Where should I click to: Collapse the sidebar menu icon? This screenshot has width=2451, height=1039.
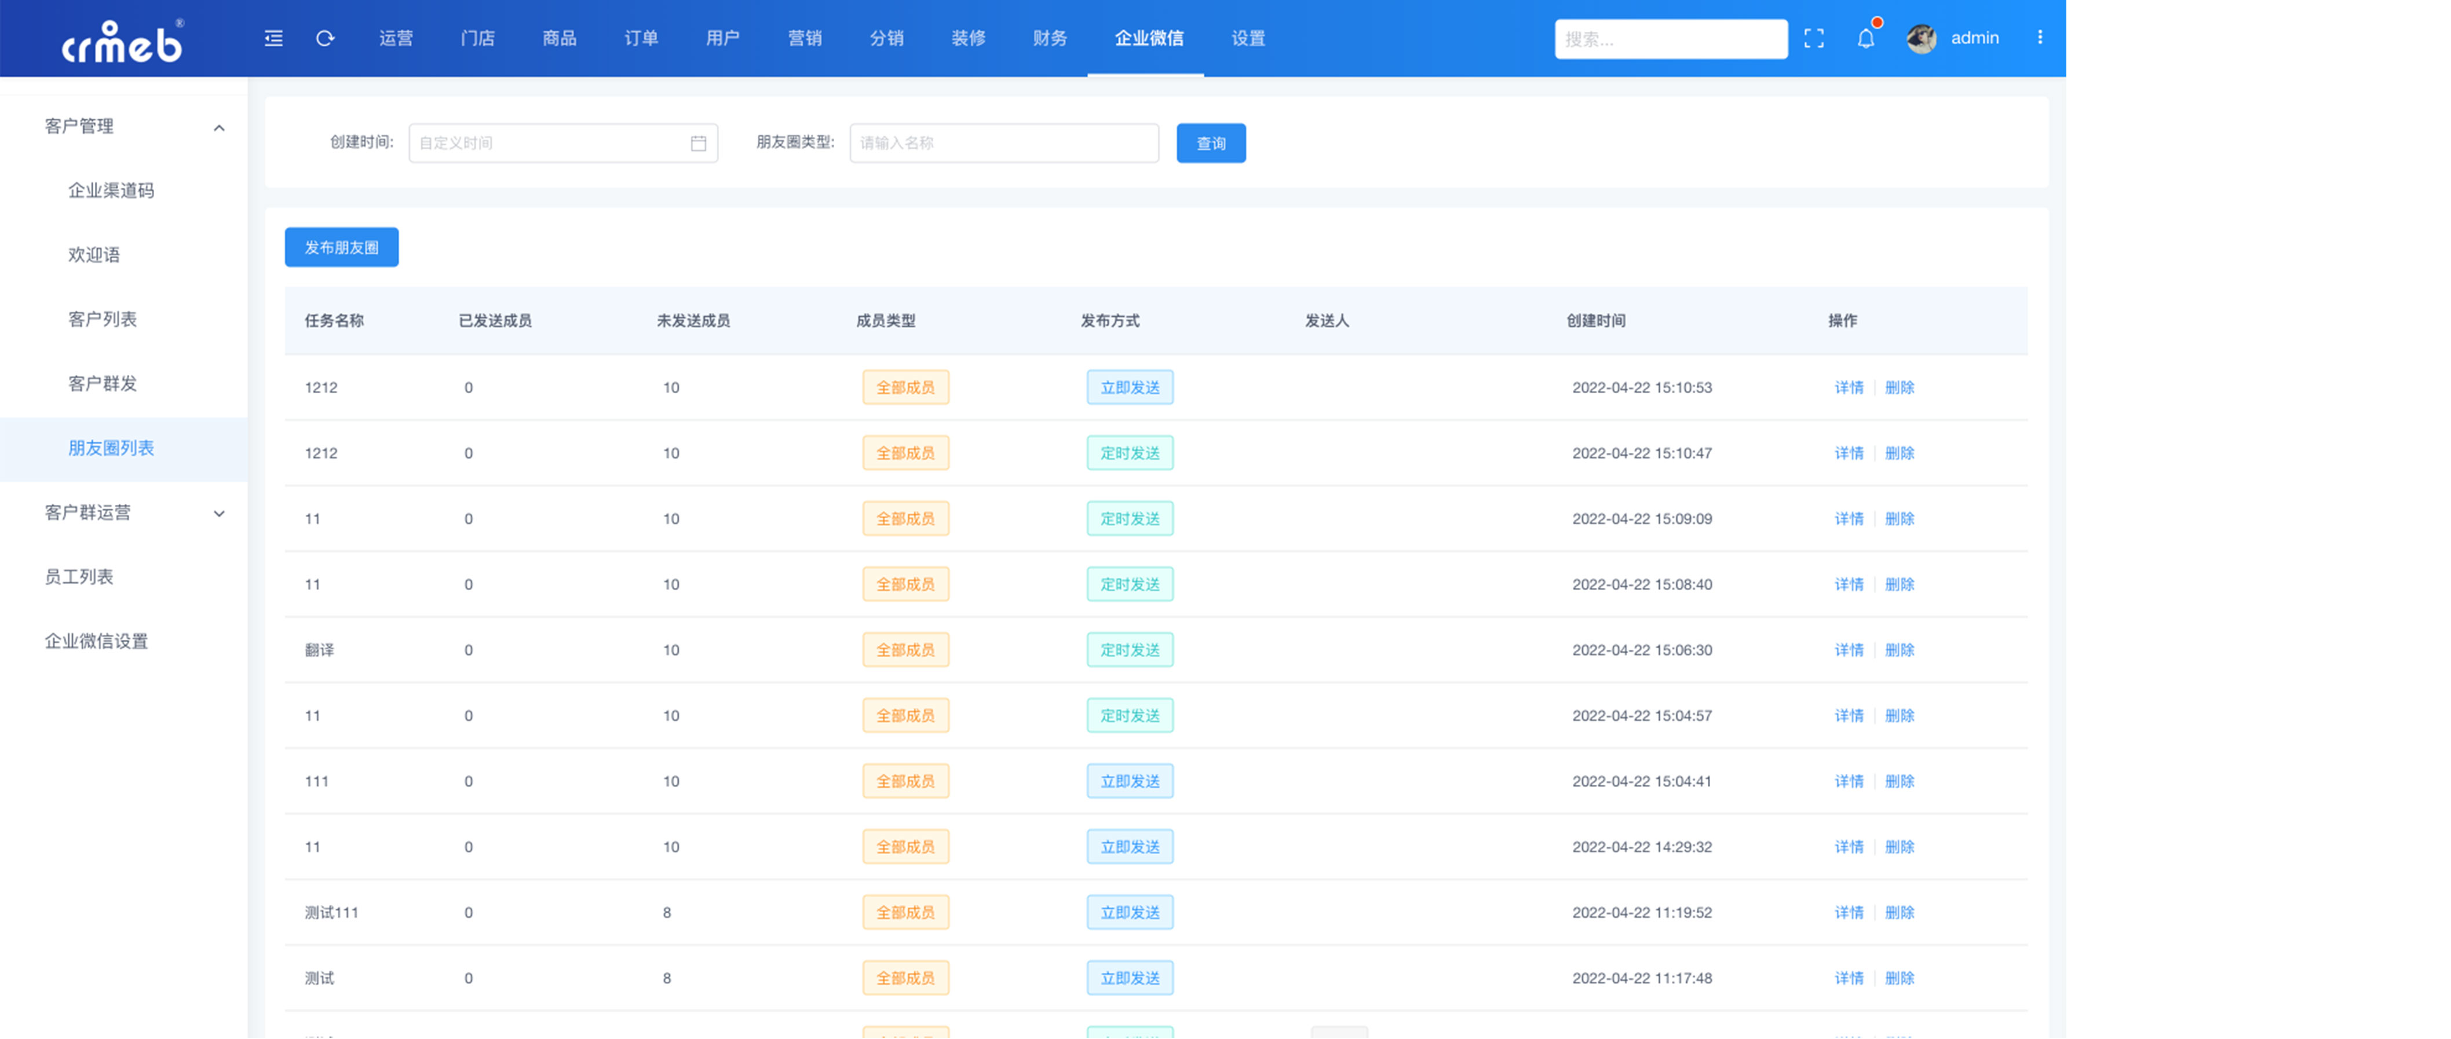(x=273, y=38)
